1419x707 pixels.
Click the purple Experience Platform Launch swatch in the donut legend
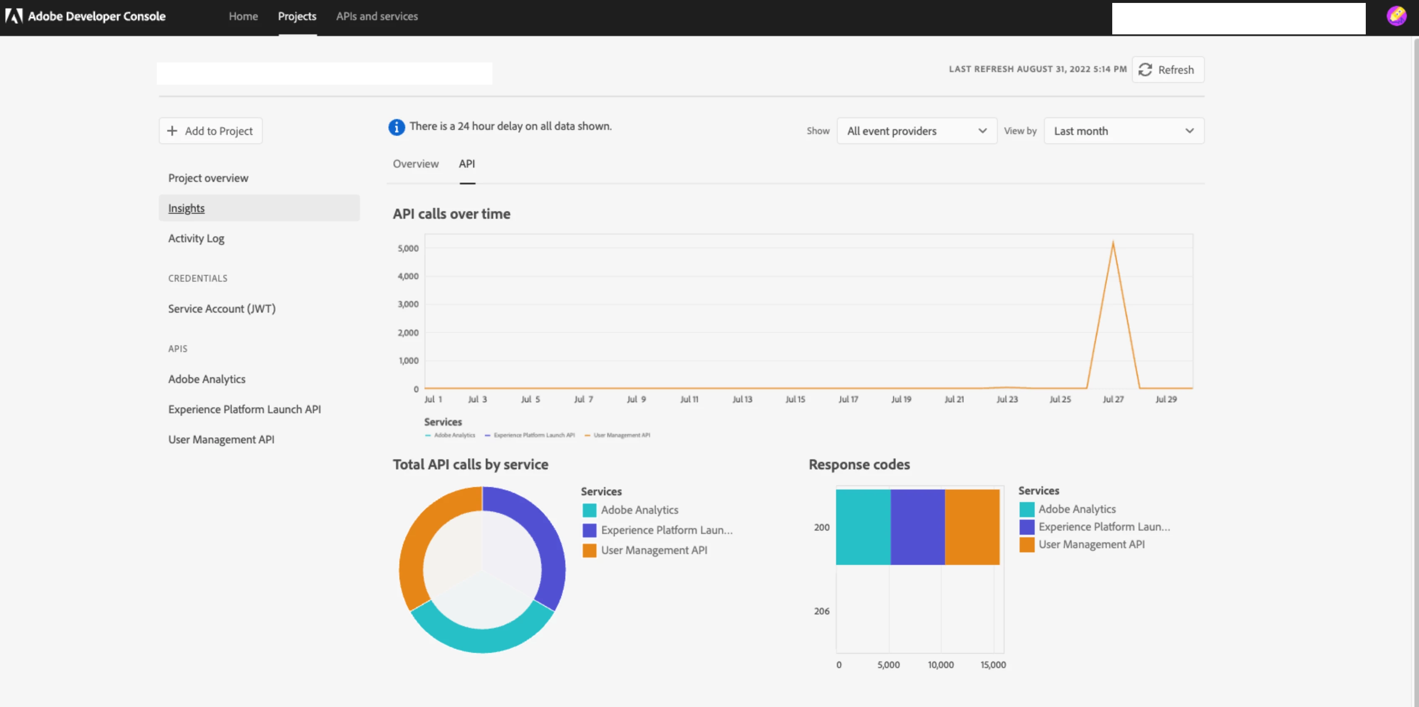coord(589,530)
